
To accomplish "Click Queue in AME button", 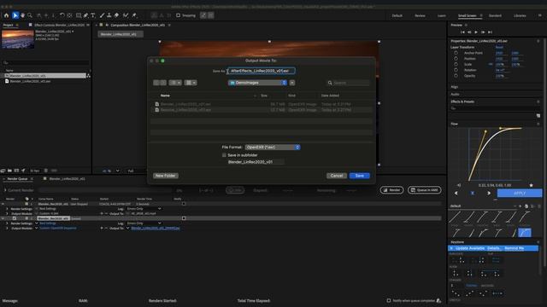I will pyautogui.click(x=424, y=190).
